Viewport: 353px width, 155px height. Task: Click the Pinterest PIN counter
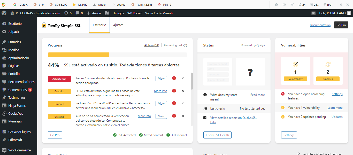tap(164, 5)
